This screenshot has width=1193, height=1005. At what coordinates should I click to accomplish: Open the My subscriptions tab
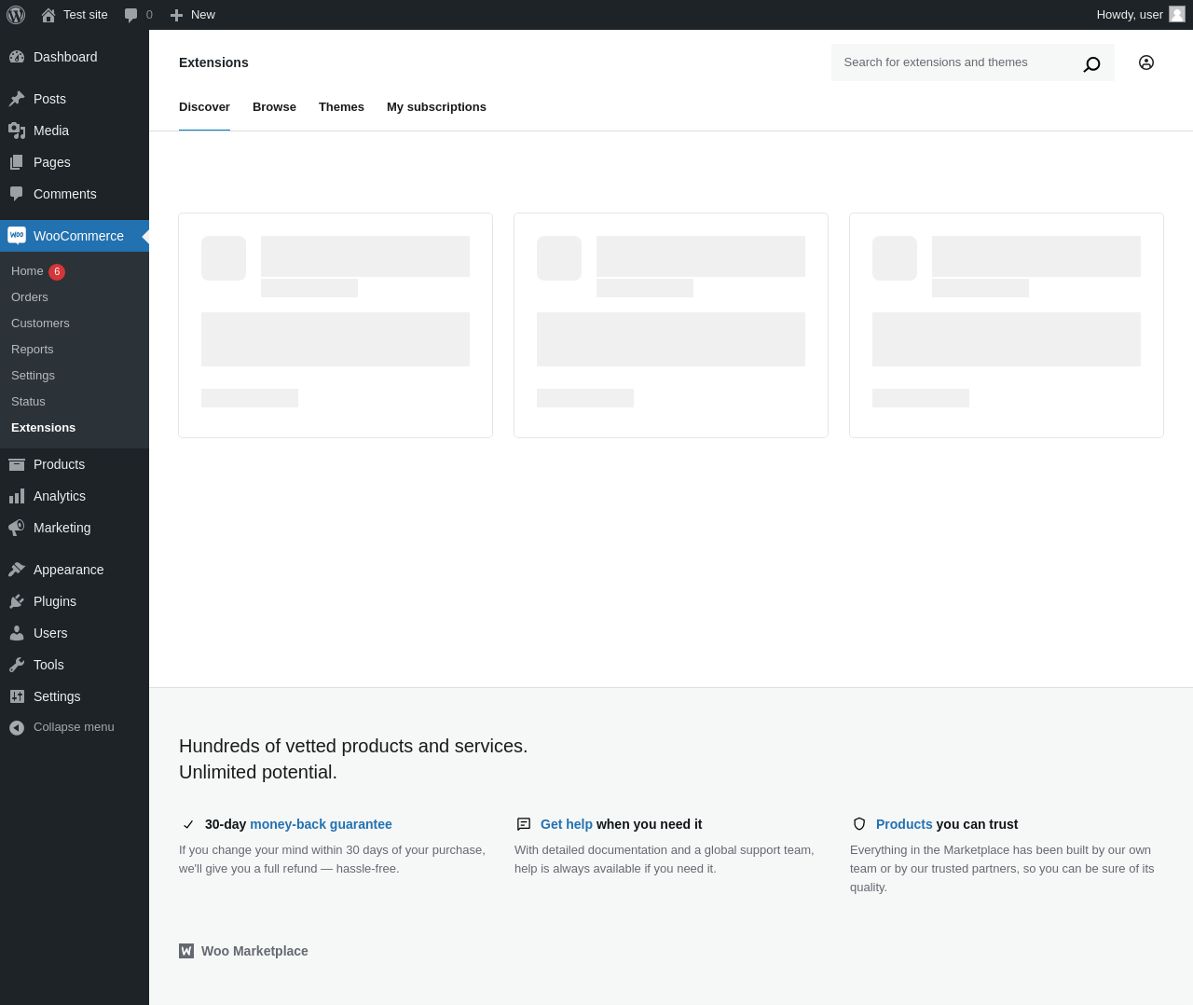[x=436, y=107]
